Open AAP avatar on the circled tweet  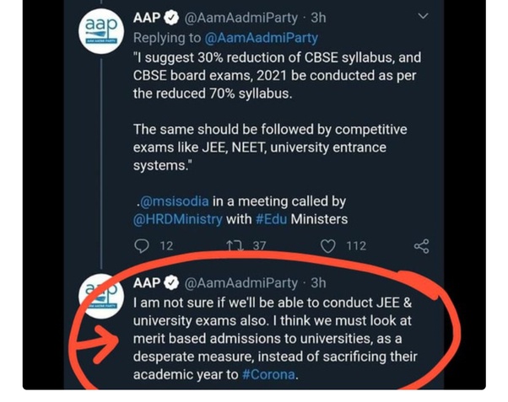101,294
